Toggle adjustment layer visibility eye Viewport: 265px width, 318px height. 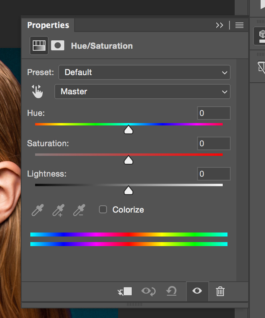click(197, 291)
